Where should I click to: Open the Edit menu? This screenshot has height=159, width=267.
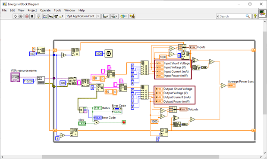(x=12, y=10)
